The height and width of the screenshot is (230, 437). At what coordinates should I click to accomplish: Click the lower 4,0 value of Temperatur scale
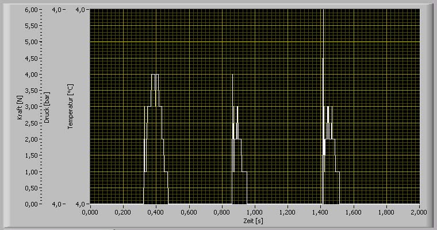point(81,204)
